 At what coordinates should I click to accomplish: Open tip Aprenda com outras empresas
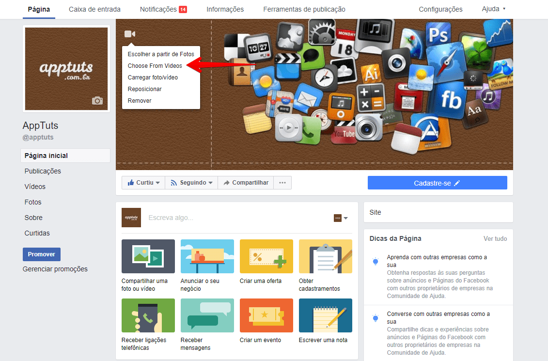pyautogui.click(x=437, y=261)
